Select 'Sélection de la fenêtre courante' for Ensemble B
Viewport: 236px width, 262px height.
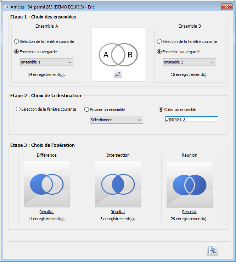pyautogui.click(x=159, y=41)
